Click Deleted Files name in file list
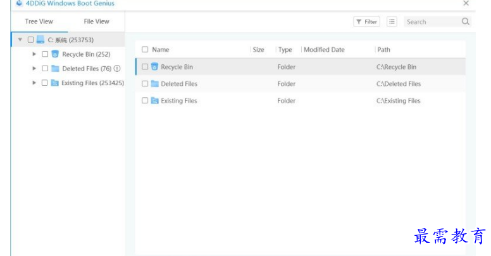The width and height of the screenshot is (491, 256). pos(179,84)
